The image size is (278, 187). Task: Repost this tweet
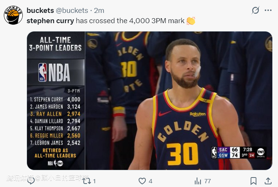point(87,181)
